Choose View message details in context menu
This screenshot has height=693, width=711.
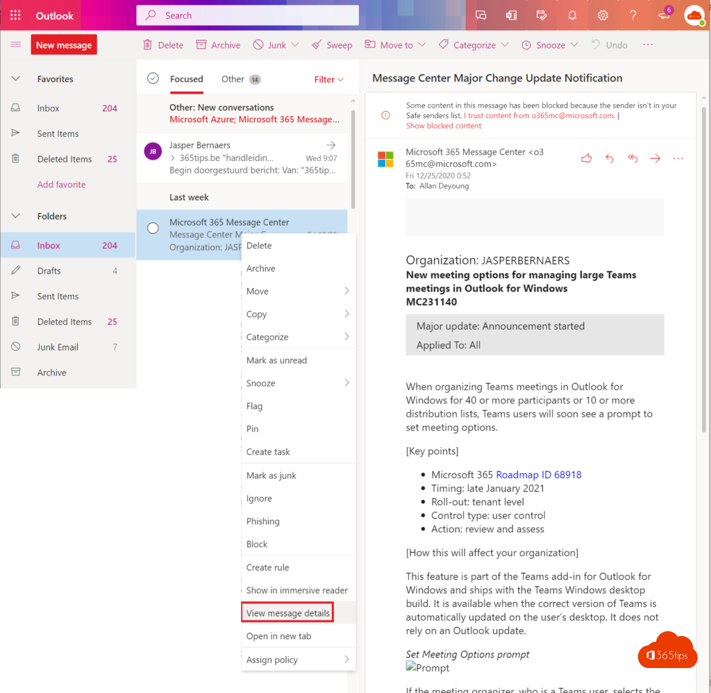[x=299, y=613]
